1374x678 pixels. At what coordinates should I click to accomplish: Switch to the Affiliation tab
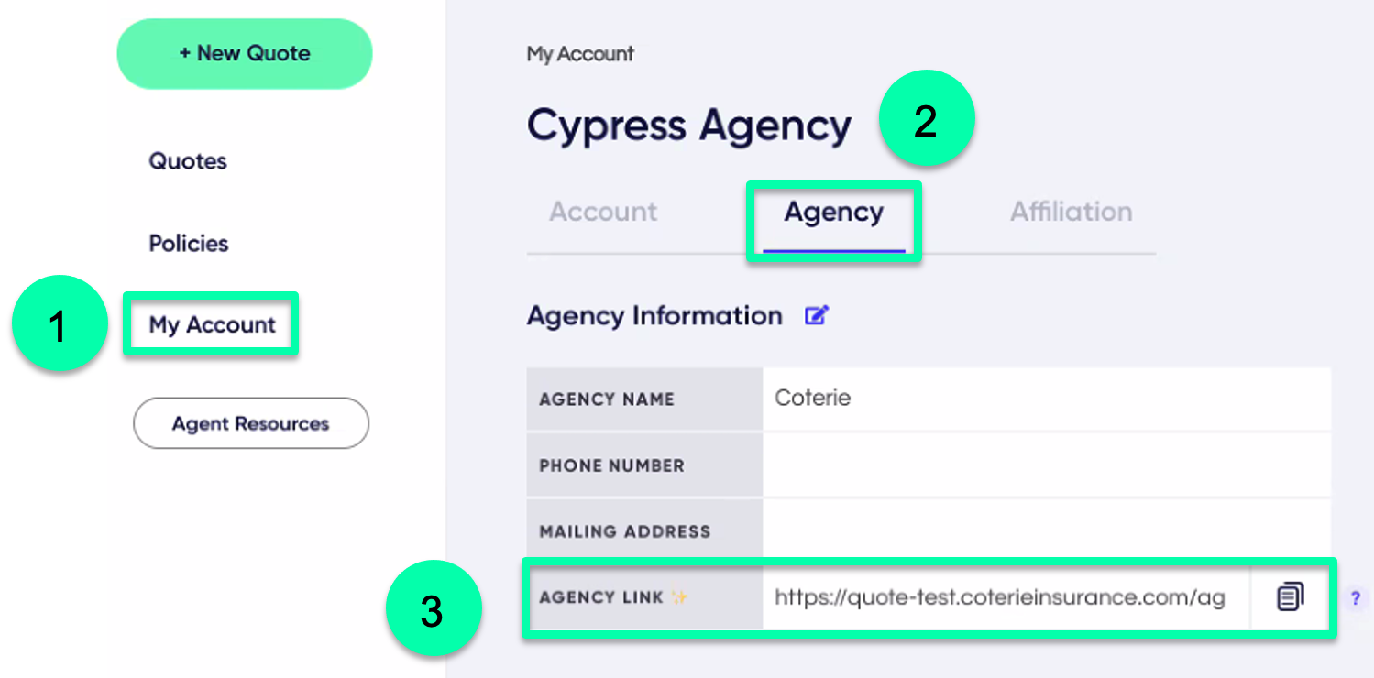[1071, 212]
